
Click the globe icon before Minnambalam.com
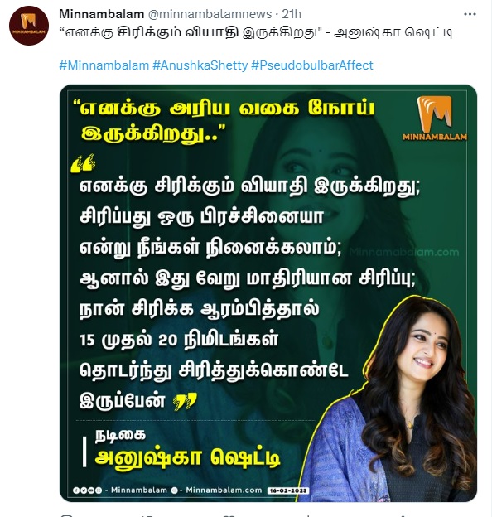point(175,490)
